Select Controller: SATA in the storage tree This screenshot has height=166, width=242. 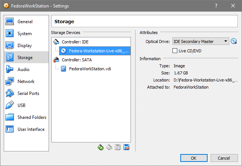pyautogui.click(x=76, y=59)
